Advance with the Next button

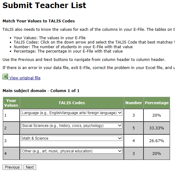[30, 167]
